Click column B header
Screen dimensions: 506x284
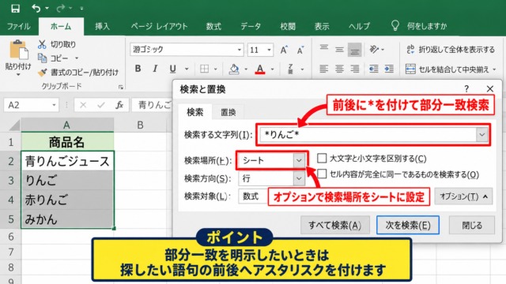(140, 125)
